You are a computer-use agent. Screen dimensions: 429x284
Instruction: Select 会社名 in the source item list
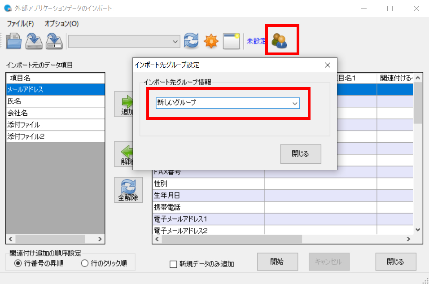tap(18, 113)
